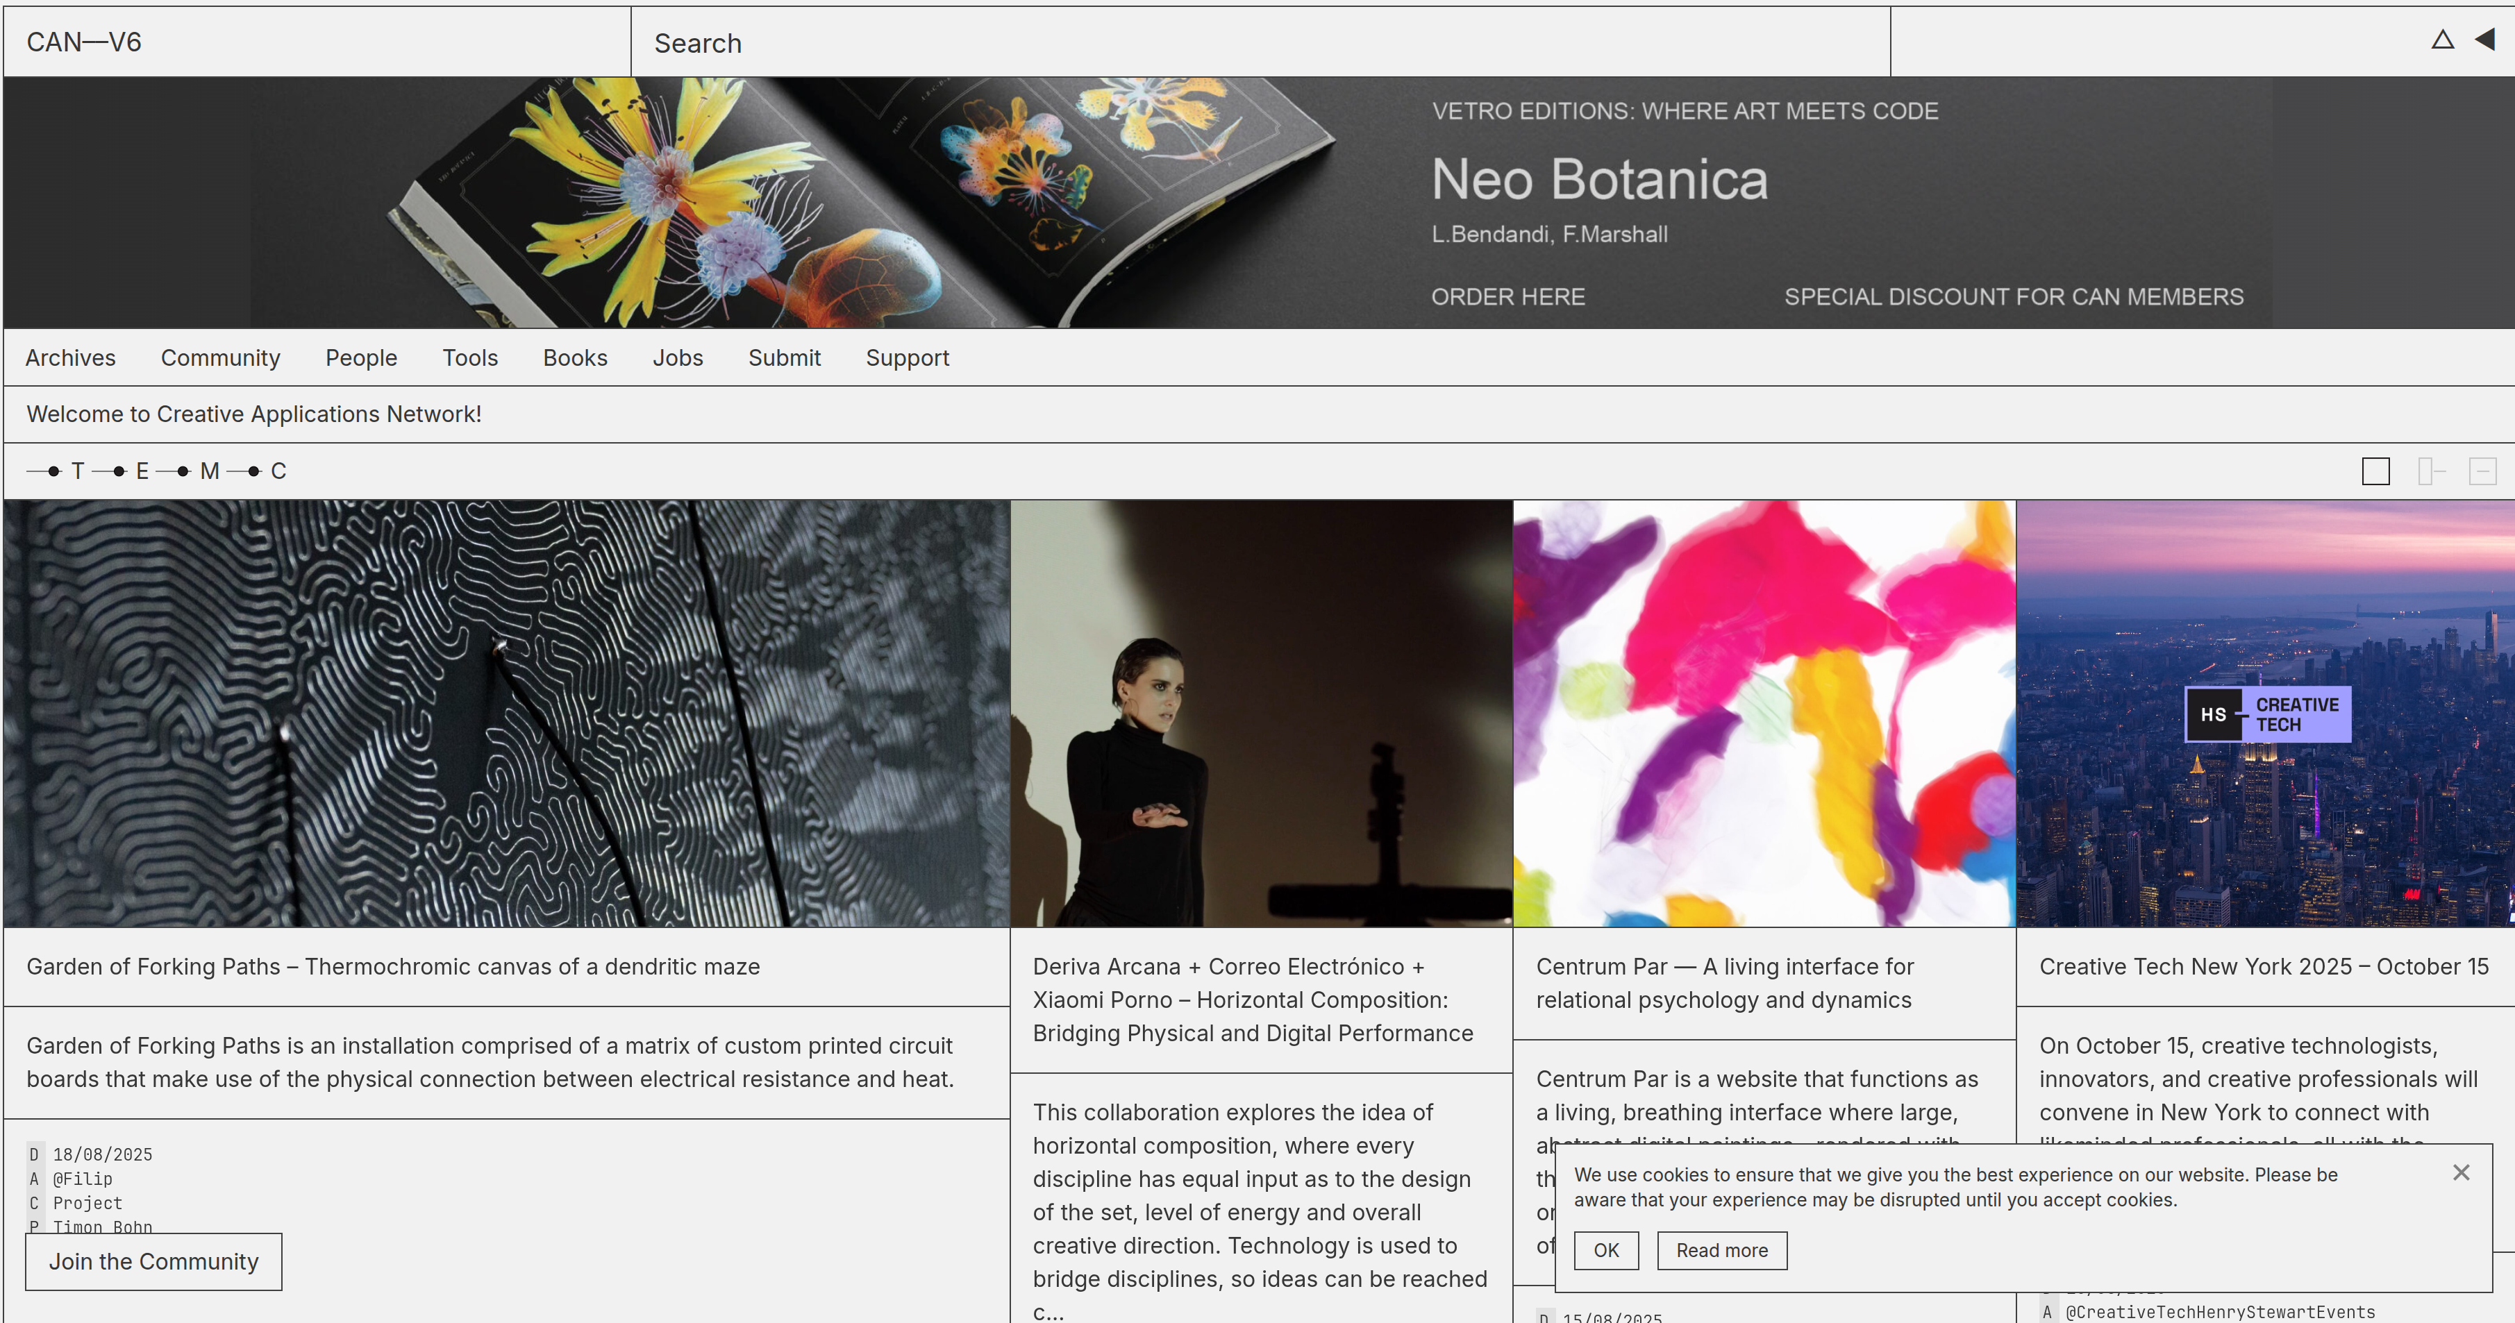Click ORDER HERE on the banner
2515x1323 pixels.
1507,296
